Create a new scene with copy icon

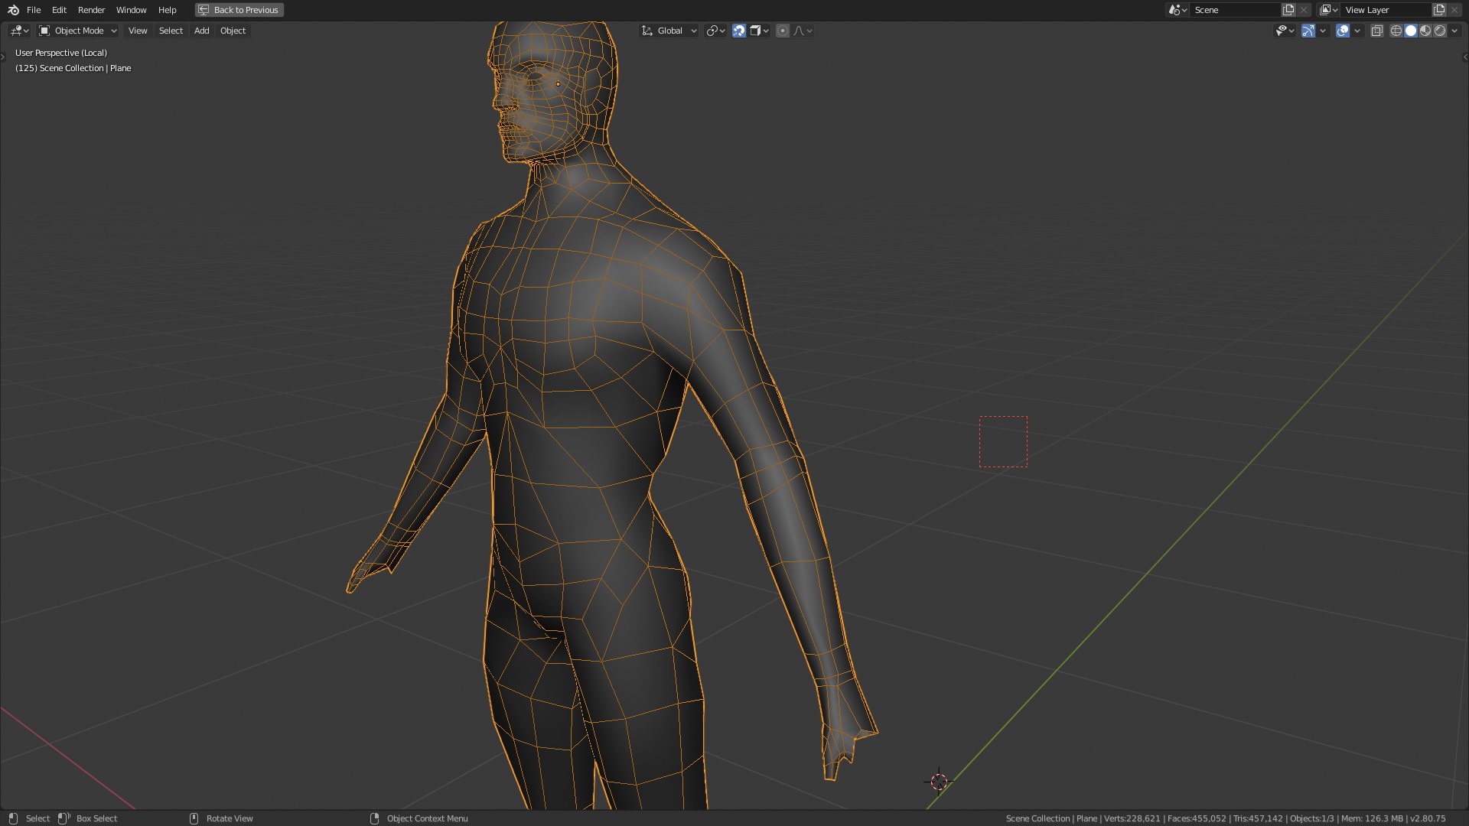coord(1288,10)
